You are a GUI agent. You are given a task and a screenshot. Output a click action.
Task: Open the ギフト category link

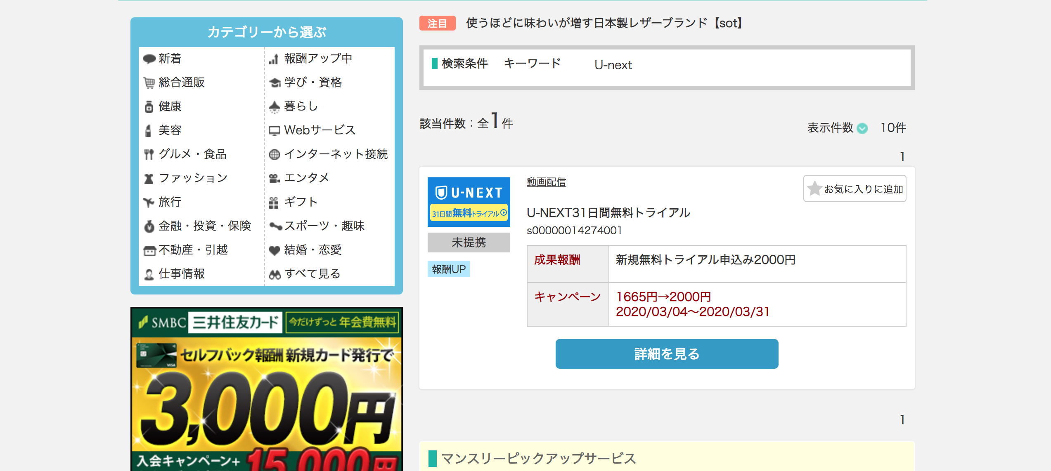301,202
